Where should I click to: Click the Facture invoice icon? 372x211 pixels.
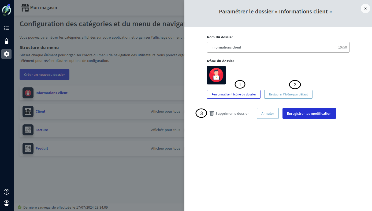28,129
